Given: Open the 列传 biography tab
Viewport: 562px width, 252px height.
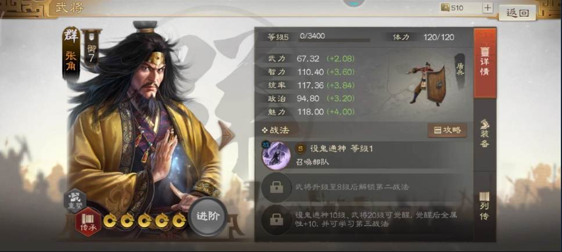Looking at the screenshot, I should 485,206.
